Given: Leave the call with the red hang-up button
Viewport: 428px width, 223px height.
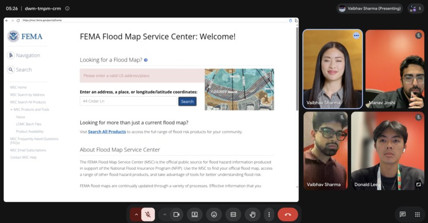Looking at the screenshot, I should point(288,215).
